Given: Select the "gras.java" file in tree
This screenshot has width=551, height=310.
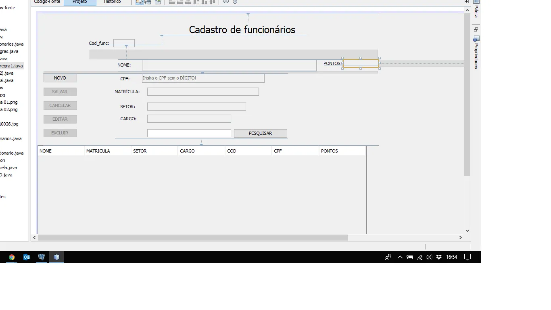Looking at the screenshot, I should (x=9, y=51).
